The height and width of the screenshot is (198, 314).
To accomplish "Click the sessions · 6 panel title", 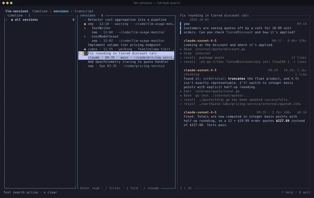I will pyautogui.click(x=92, y=15).
